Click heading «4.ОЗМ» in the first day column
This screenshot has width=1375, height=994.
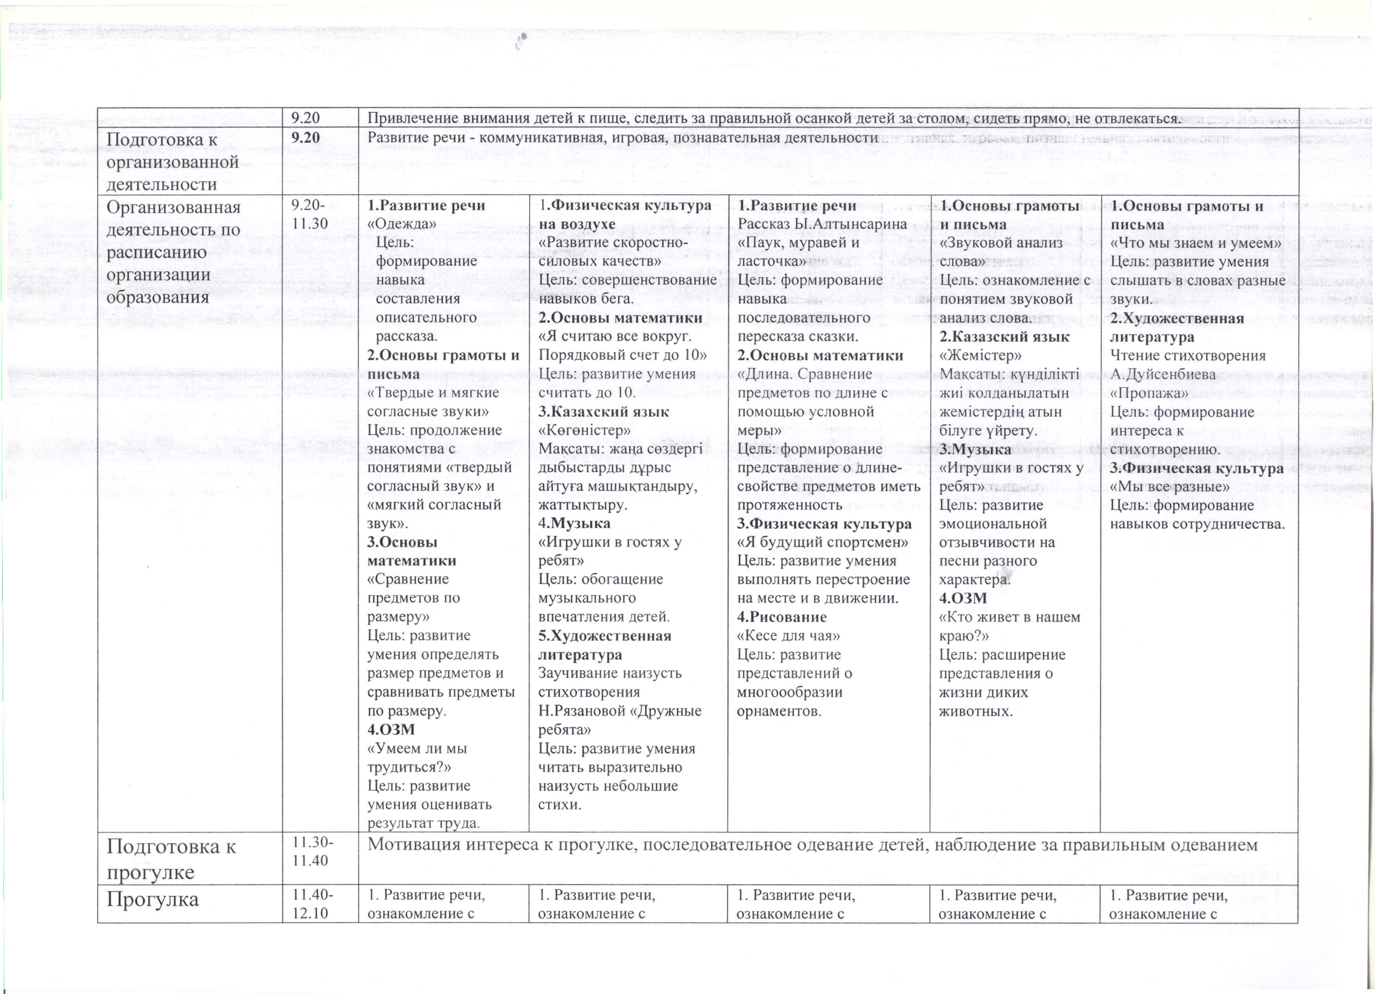click(x=391, y=730)
